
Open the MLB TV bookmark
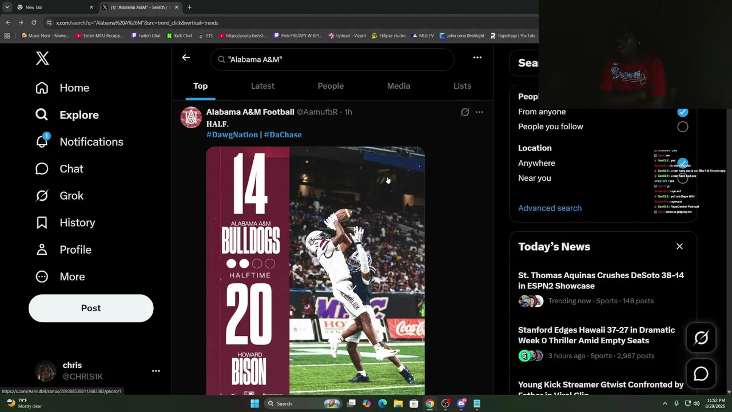422,35
